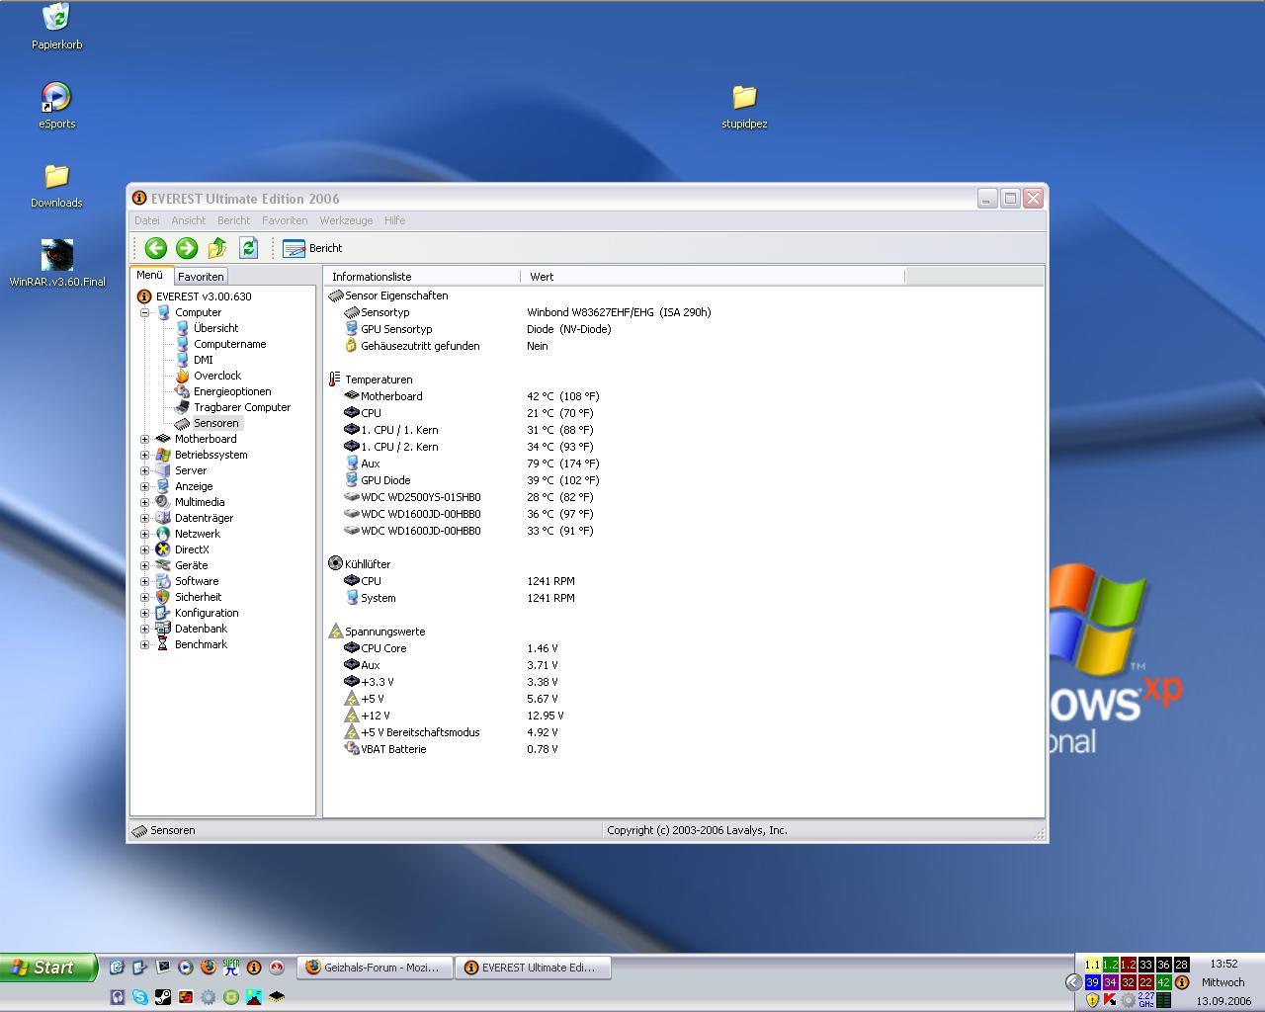Open the Bericht menu in the menu bar
Image resolution: width=1265 pixels, height=1012 pixels.
(x=233, y=220)
